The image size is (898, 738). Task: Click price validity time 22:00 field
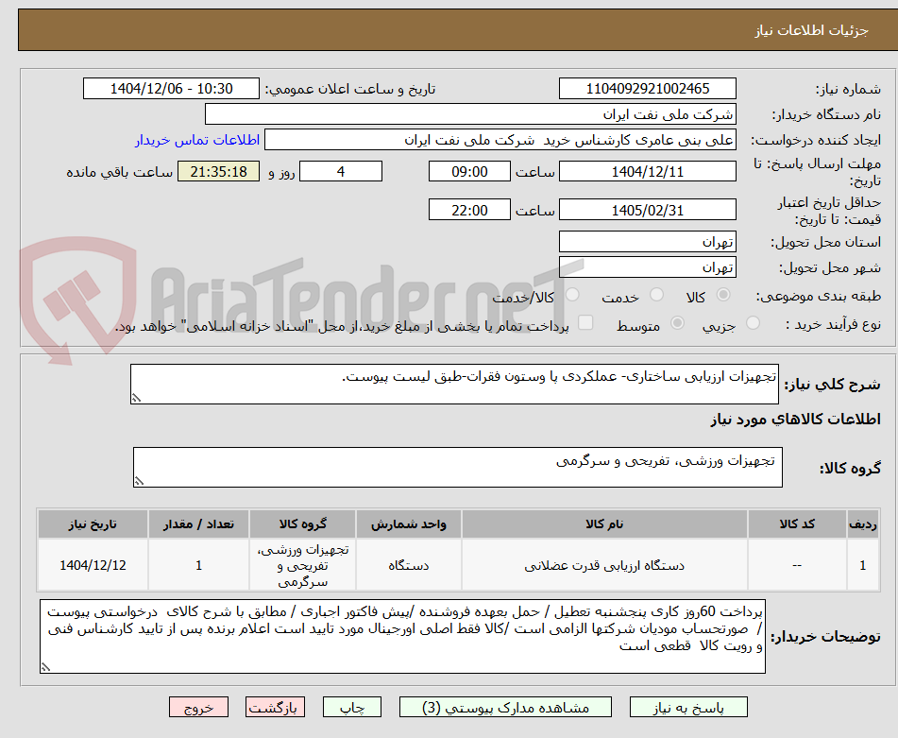(469, 210)
